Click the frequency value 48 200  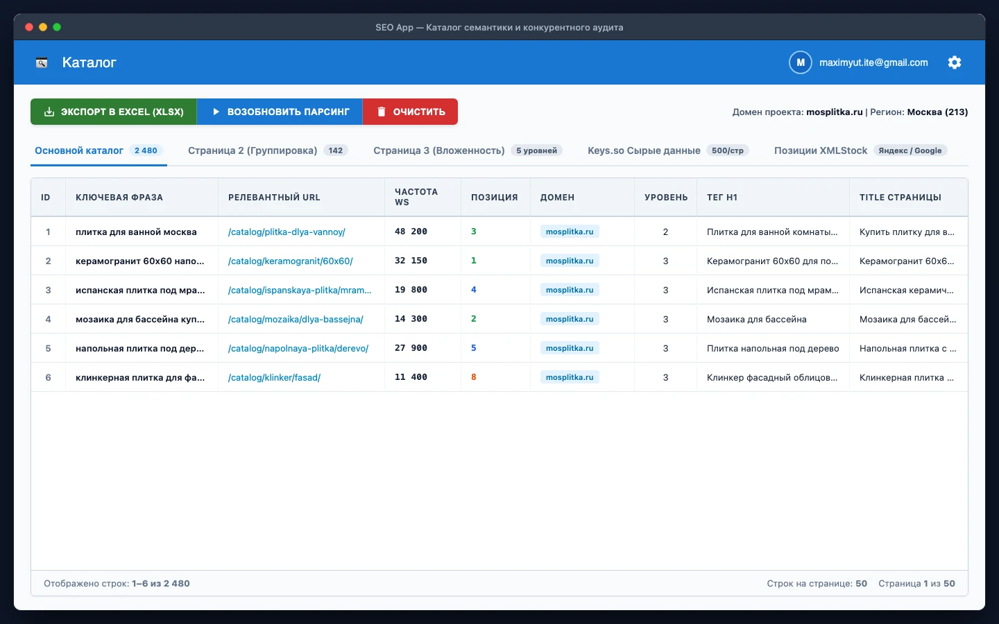pyautogui.click(x=411, y=232)
